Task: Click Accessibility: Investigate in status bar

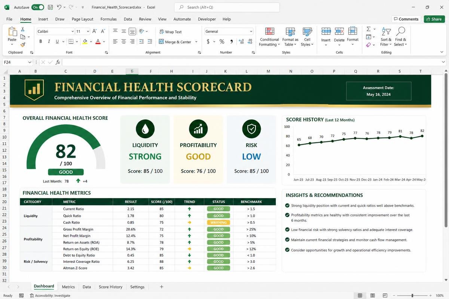Action: [x=50, y=295]
